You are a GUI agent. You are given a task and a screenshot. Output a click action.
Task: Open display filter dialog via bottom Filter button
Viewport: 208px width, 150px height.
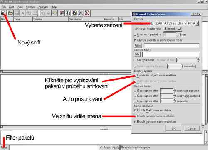click(4, 148)
